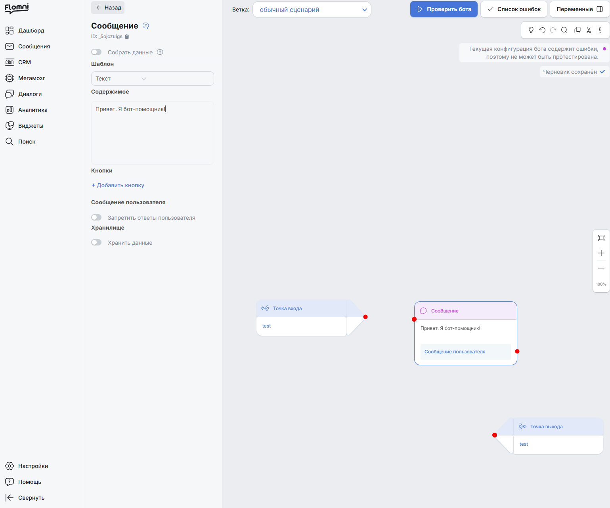Image resolution: width=610 pixels, height=508 pixels.
Task: Click the scissors cut icon
Action: pos(589,30)
